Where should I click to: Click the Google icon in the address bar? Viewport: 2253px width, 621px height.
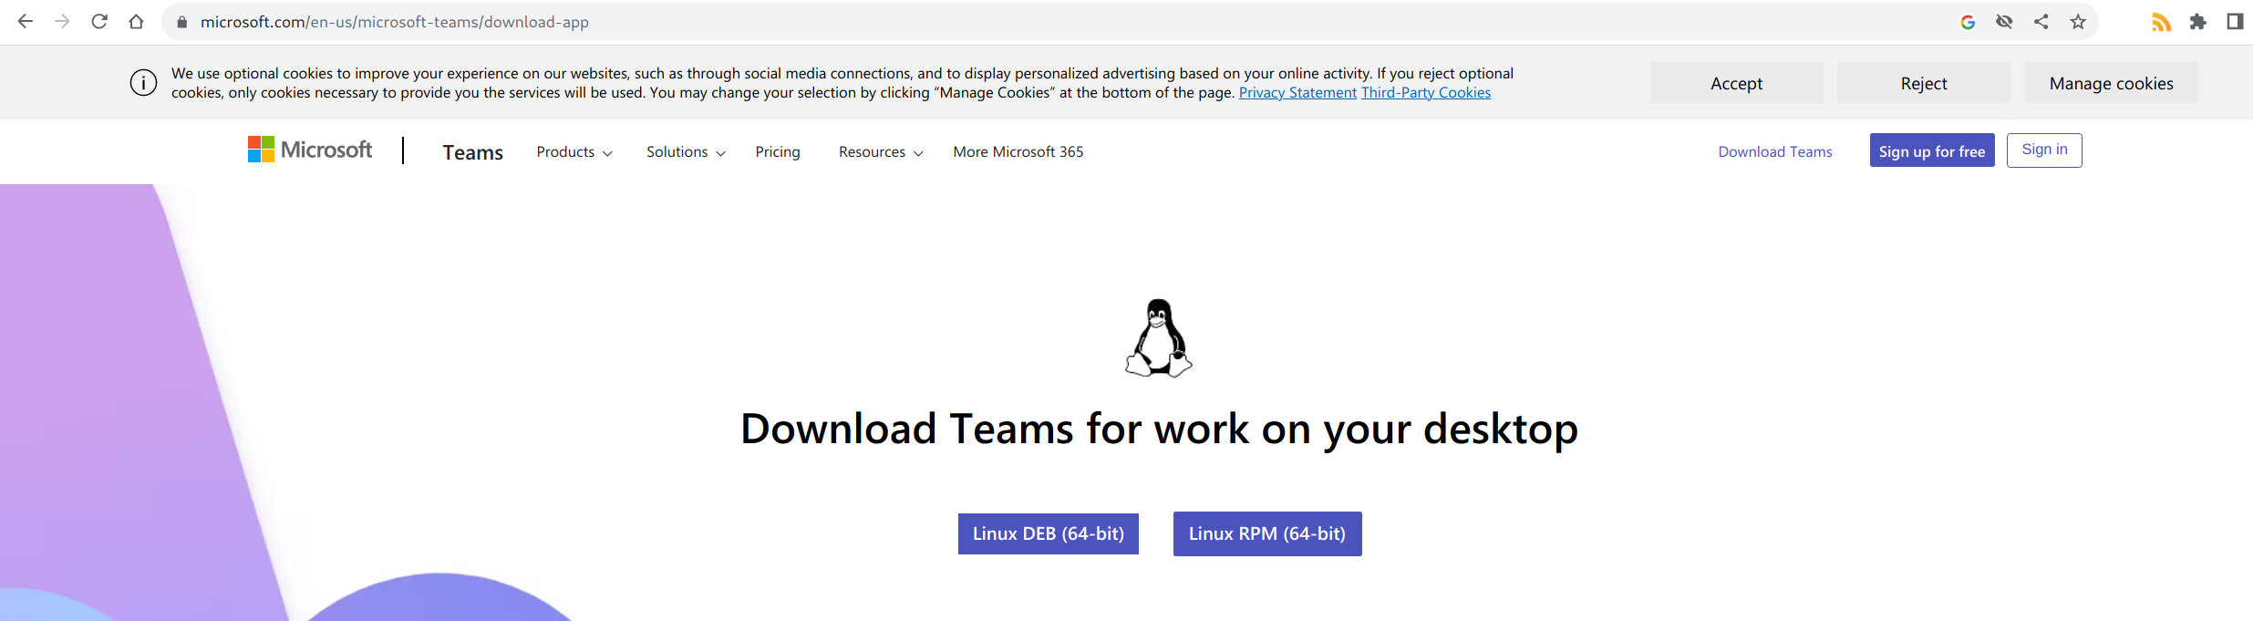1968,22
